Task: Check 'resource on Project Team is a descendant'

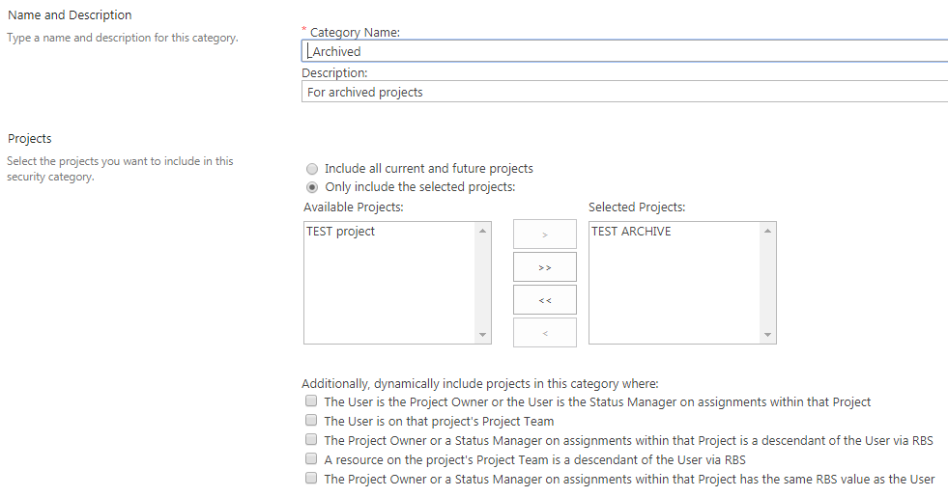Action: pos(311,459)
